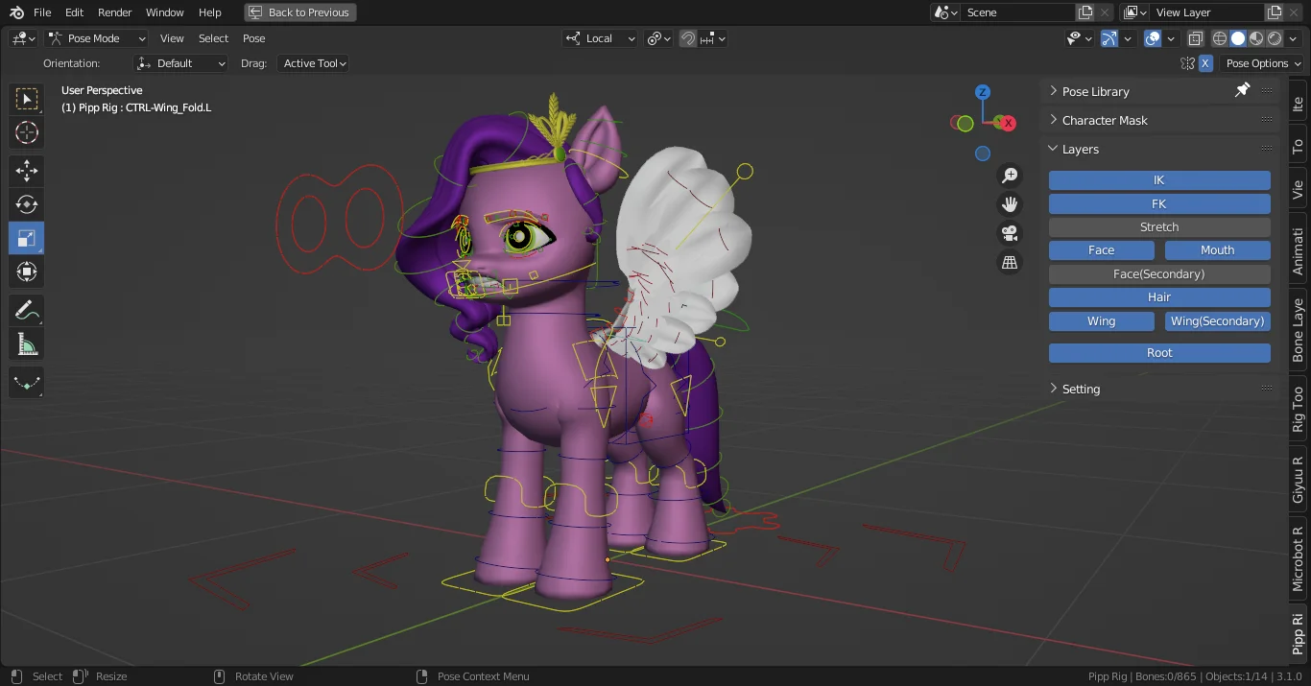Switch to the Rig Tools sidebar tab
The image size is (1311, 686).
coord(1297,410)
